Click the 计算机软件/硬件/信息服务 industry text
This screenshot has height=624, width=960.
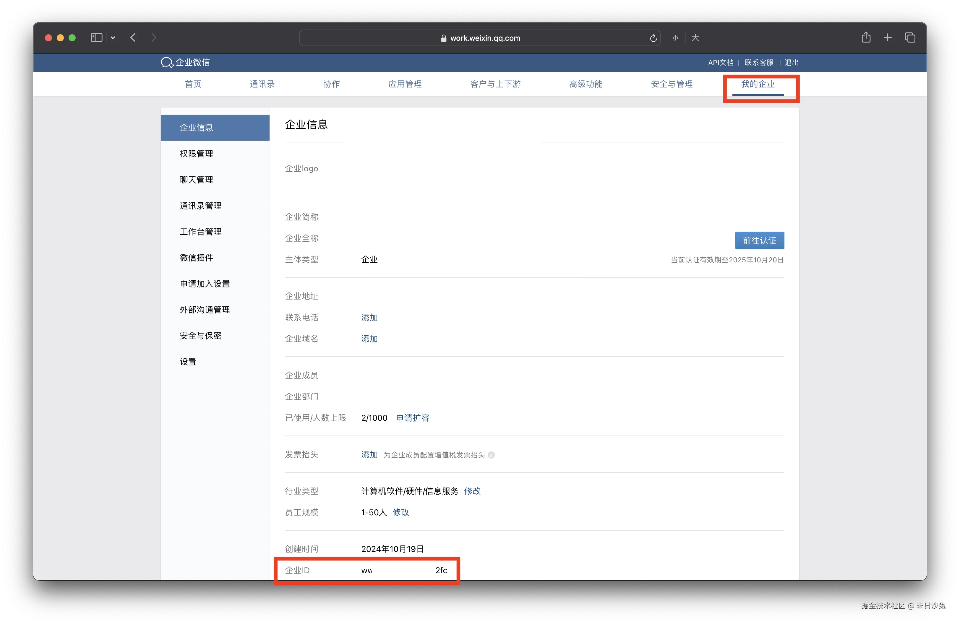(x=410, y=491)
